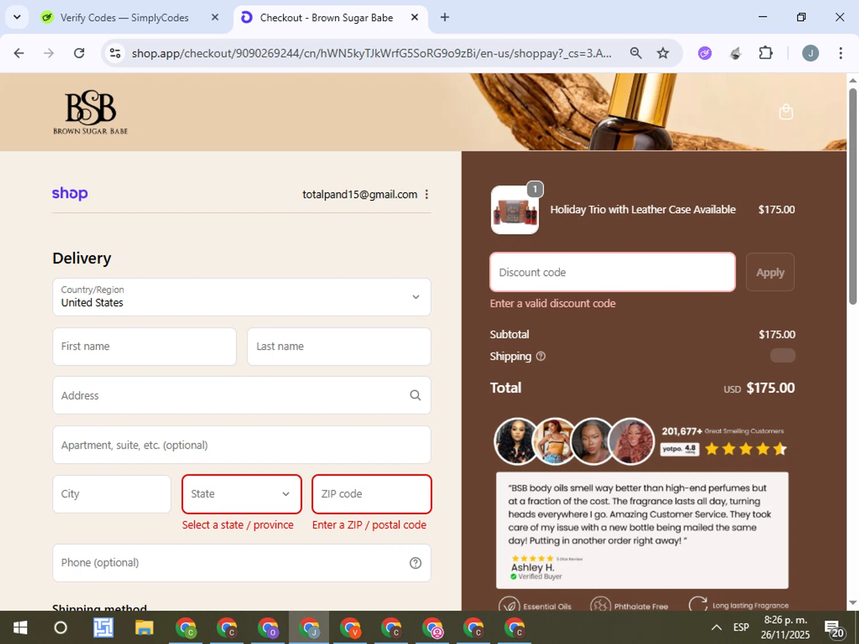The height and width of the screenshot is (644, 859).
Task: Focus the Discount code field
Action: coord(613,272)
